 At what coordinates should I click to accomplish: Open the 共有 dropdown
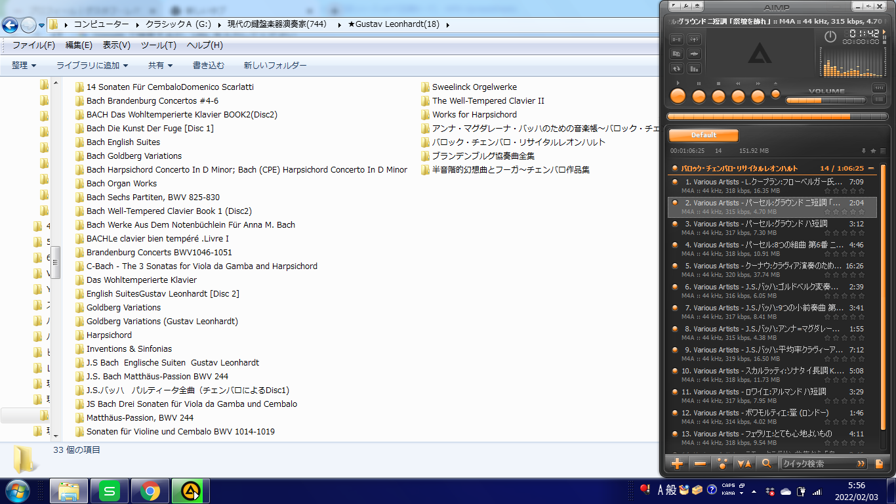coord(160,66)
